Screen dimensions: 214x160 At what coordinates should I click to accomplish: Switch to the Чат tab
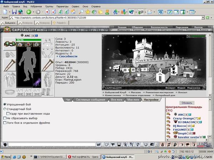pos(68,100)
